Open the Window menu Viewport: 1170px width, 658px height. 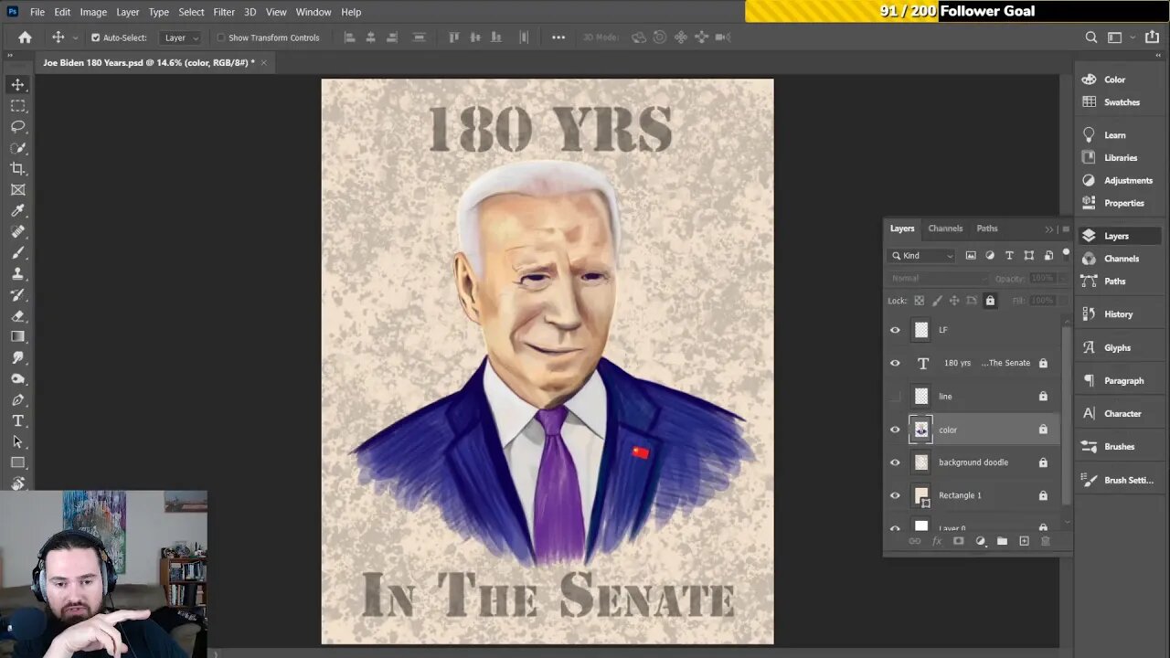tap(314, 12)
